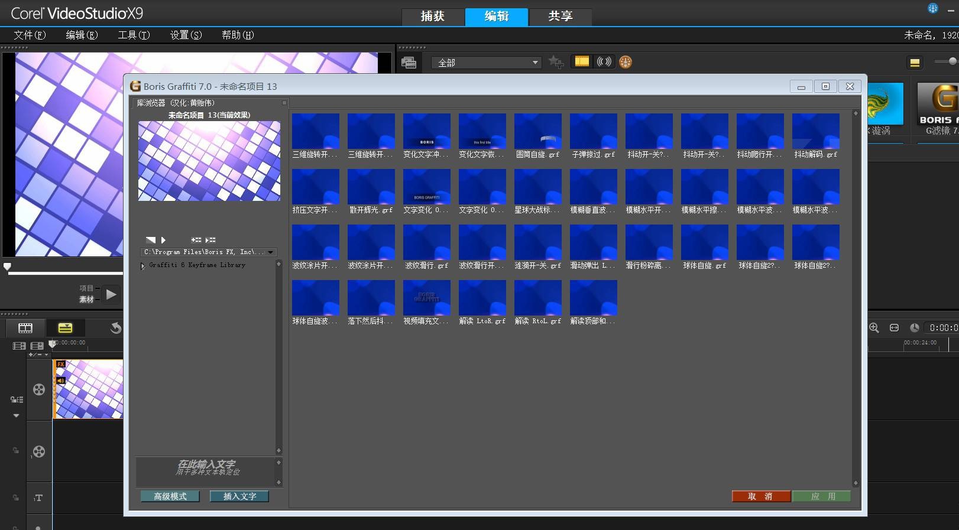Viewport: 959px width, 530px height.
Task: Click the zoom in magnifier icon
Action: click(874, 328)
